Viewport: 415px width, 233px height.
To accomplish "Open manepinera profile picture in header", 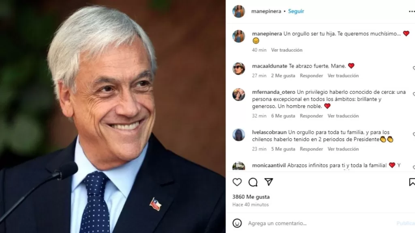I will [238, 11].
